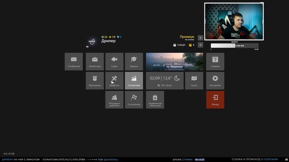Click the Russian flag under avatar
This screenshot has width=289, height=162.
(87, 47)
